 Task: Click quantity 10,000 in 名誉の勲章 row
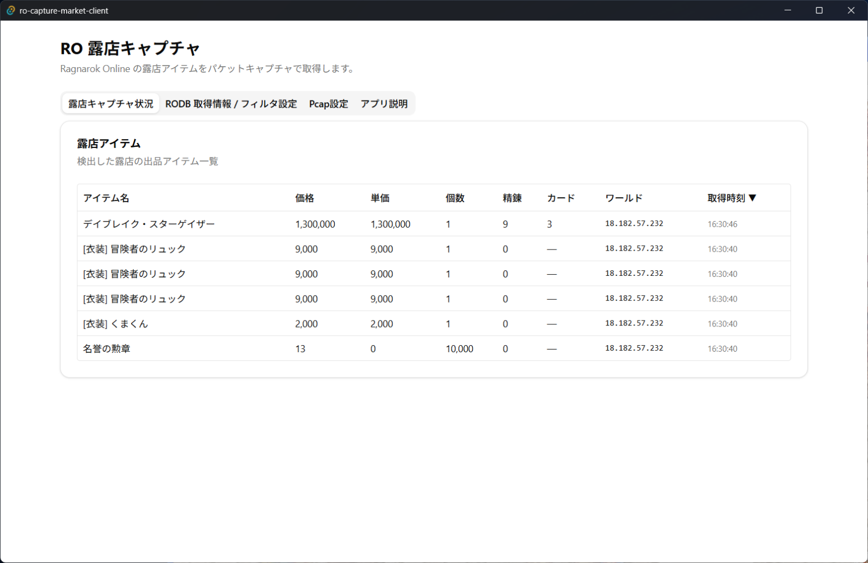[459, 349]
